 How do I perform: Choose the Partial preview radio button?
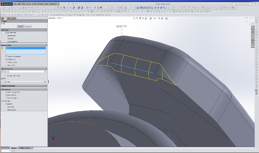pos(6,62)
